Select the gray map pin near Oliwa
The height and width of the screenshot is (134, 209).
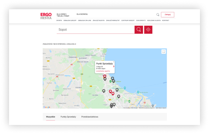(104, 91)
